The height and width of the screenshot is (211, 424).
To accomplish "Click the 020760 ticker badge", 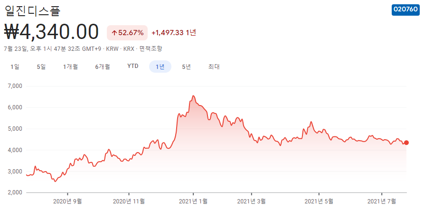I will [405, 10].
